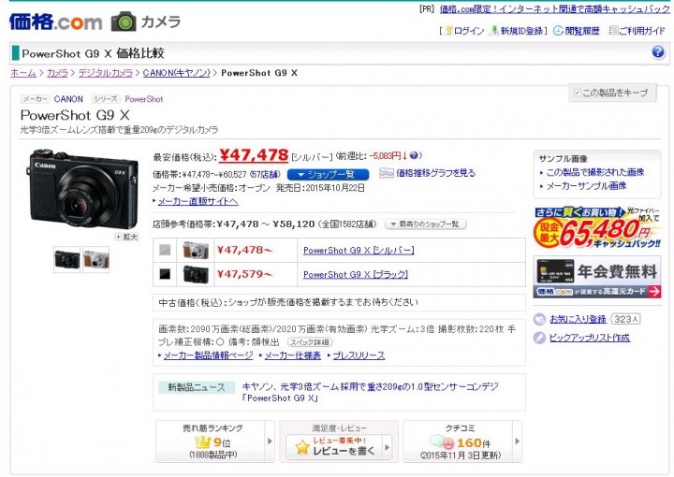Image resolution: width=674 pixels, height=477 pixels.
Task: Go to デジタルカメラ breadcrumb
Action: point(105,73)
